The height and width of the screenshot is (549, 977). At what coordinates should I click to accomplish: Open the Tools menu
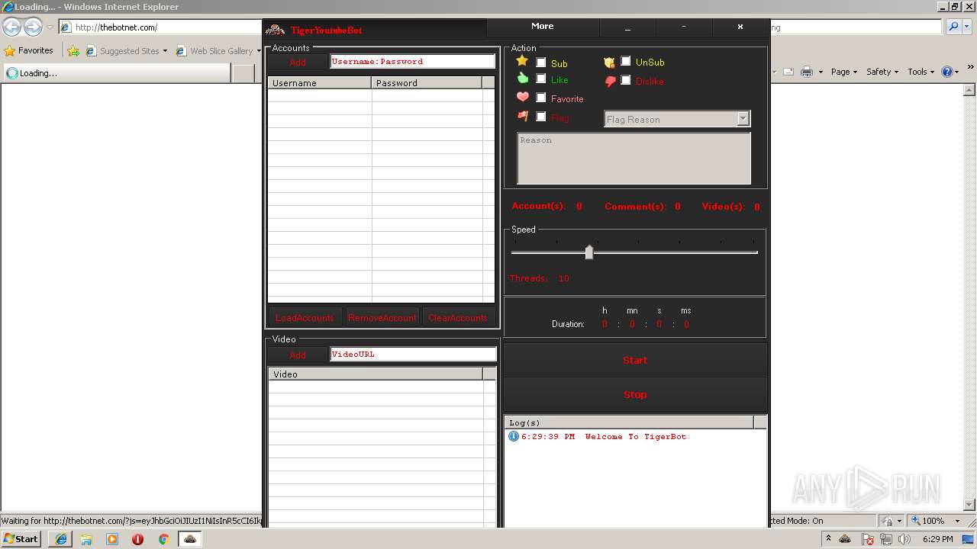click(x=921, y=72)
